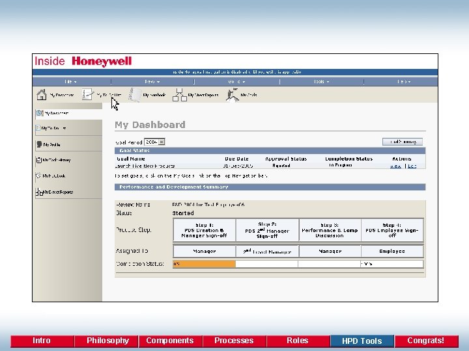Image resolution: width=469 pixels, height=351 pixels.
Task: Click the Edit link in Actions column
Action: [x=412, y=166]
